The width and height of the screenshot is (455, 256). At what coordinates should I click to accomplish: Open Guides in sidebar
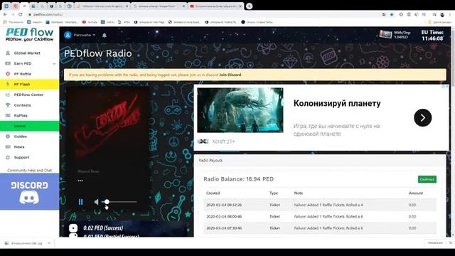tap(21, 137)
